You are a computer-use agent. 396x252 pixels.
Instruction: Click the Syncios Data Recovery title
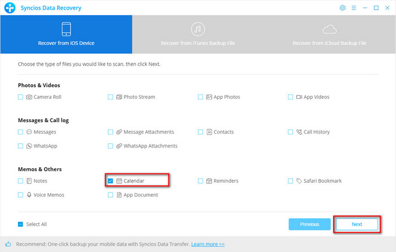[x=51, y=8]
